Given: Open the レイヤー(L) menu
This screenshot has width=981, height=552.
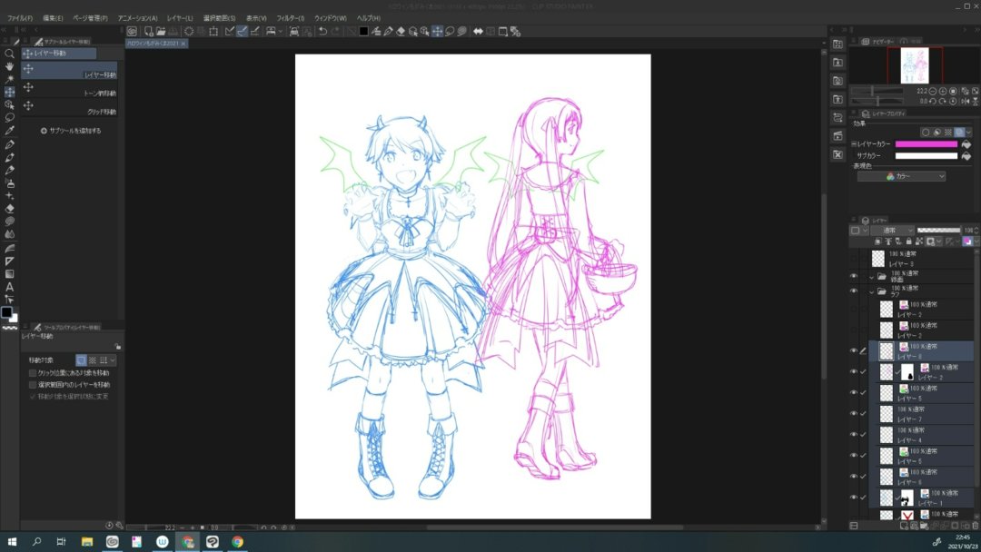Looking at the screenshot, I should [x=180, y=18].
